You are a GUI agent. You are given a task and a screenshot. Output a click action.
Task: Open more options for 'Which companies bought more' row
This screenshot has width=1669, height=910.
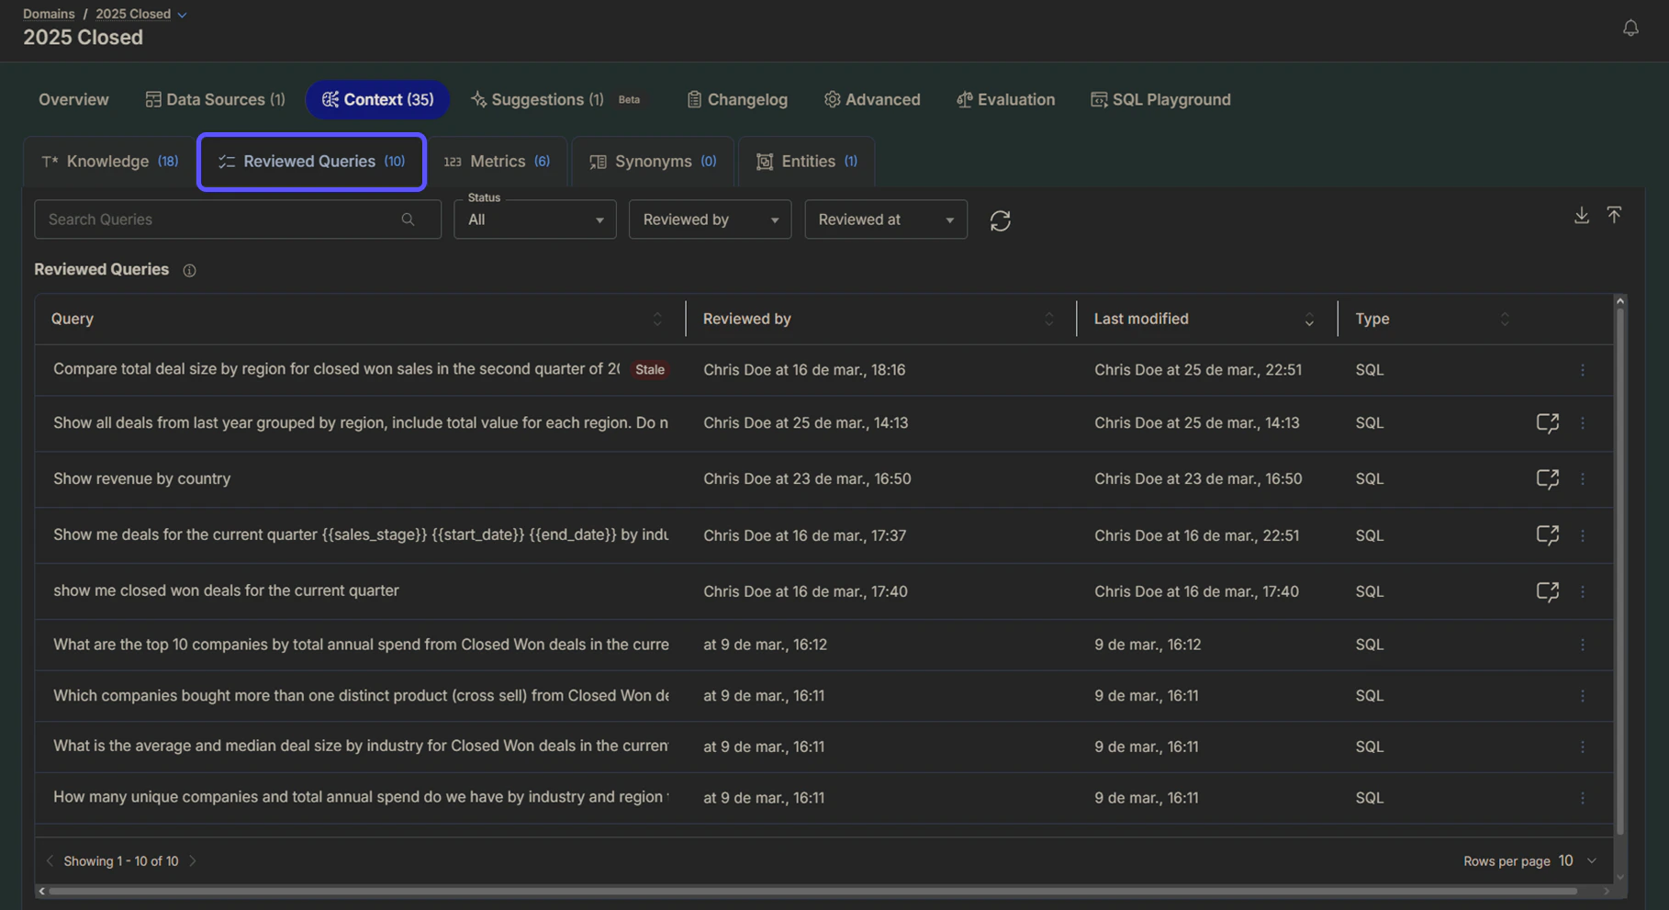(1582, 696)
